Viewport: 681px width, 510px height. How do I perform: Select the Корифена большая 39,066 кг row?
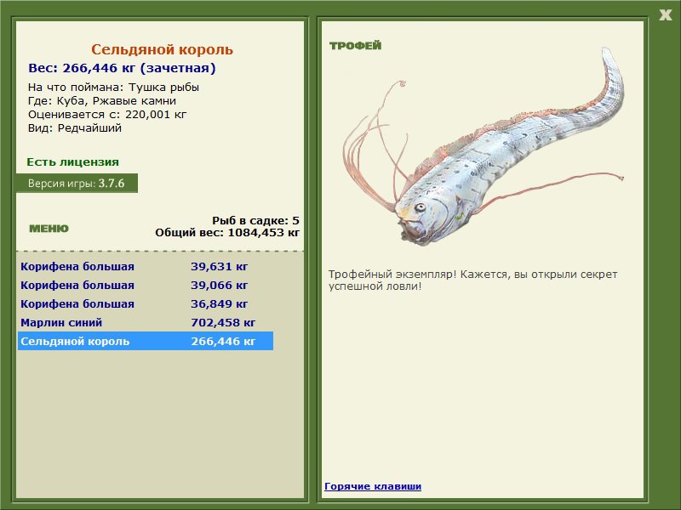pyautogui.click(x=146, y=285)
